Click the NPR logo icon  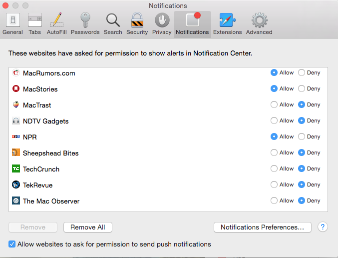16,136
